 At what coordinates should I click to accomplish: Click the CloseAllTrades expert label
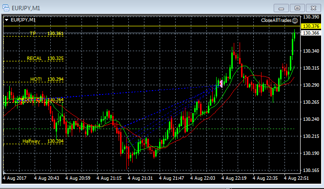(x=276, y=20)
